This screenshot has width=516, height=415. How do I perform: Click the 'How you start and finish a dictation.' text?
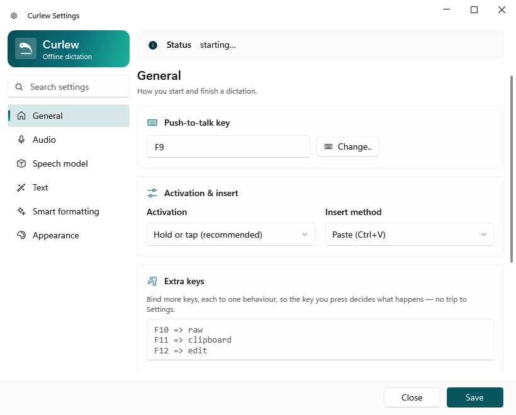[x=197, y=91]
